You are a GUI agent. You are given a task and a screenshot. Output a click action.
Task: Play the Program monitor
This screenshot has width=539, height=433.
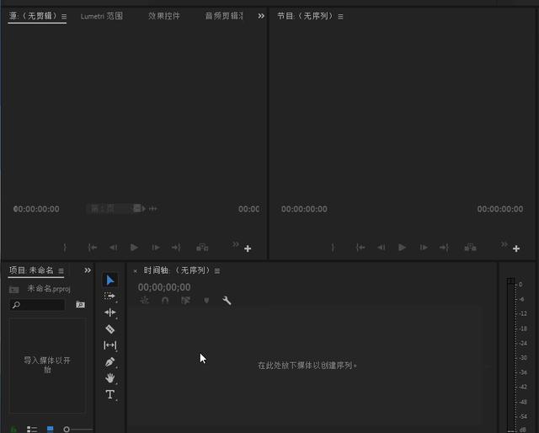402,248
